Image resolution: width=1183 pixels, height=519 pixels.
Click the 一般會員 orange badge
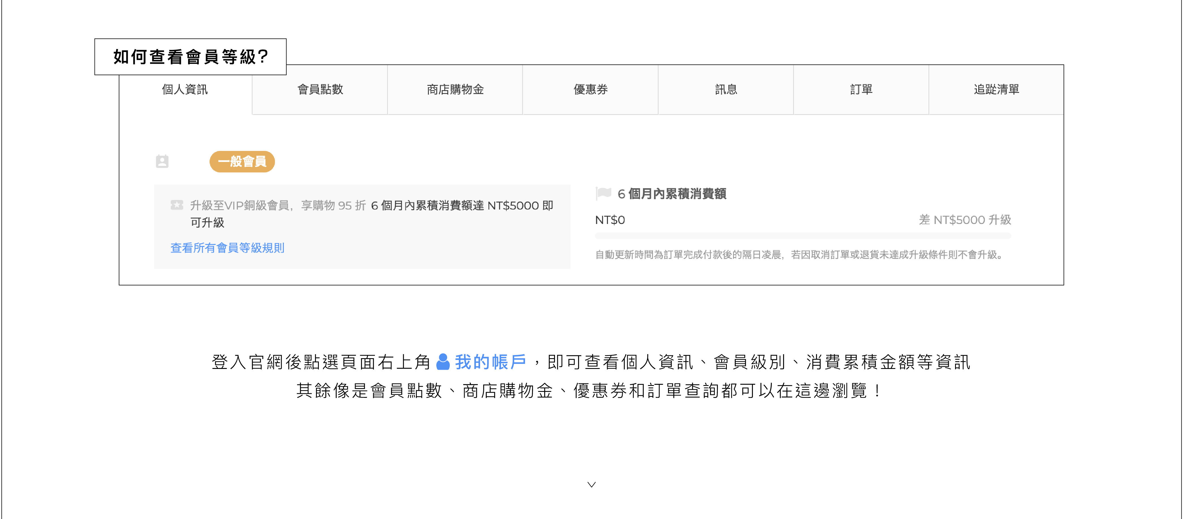242,162
